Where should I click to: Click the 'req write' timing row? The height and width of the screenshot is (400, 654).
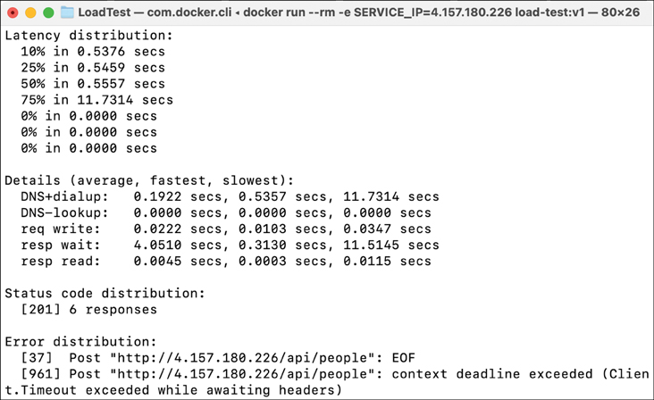tap(225, 229)
